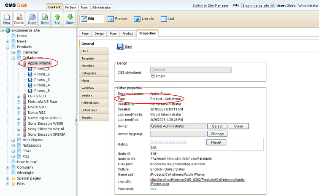Viewport: 319px width, 196px height.
Task: Collapse the Cell phones tree node
Action: coord(13,58)
